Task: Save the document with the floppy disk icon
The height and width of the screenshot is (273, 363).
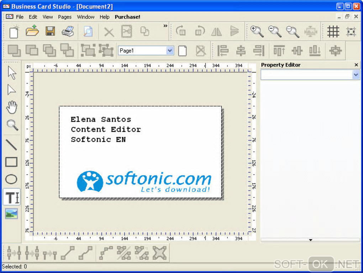Action: [x=50, y=31]
